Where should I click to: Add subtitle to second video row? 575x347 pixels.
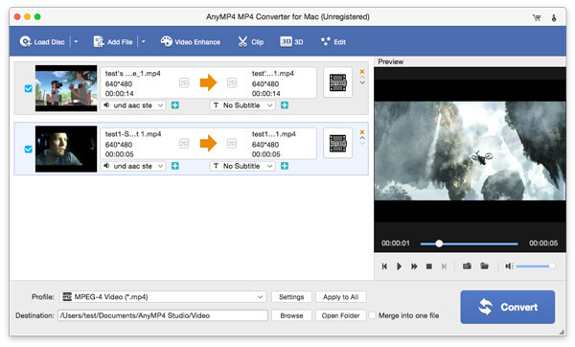tap(285, 166)
